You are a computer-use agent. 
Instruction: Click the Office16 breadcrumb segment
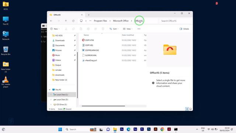139,21
